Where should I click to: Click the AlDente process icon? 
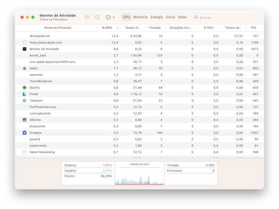(x=25, y=120)
